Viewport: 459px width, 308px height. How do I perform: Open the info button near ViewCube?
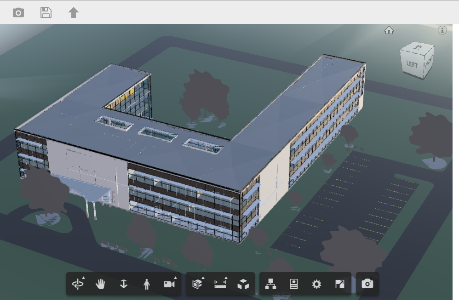point(442,30)
